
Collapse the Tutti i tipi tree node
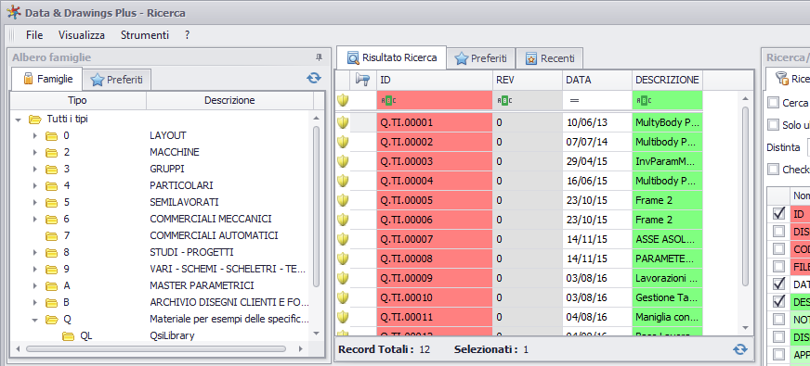19,120
